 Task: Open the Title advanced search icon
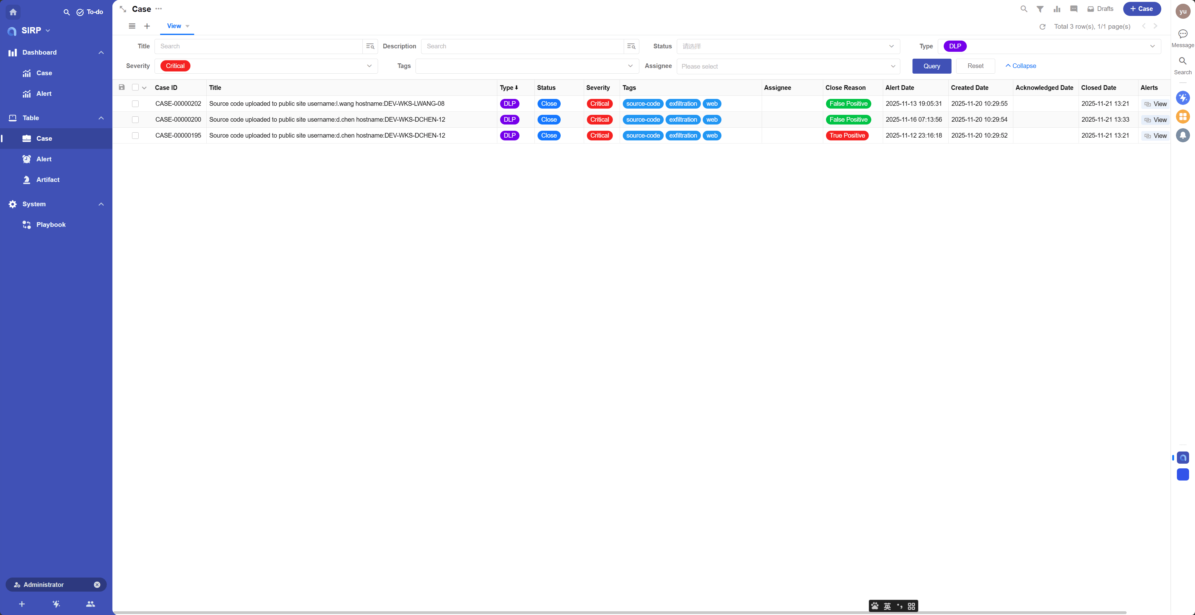[x=370, y=46]
